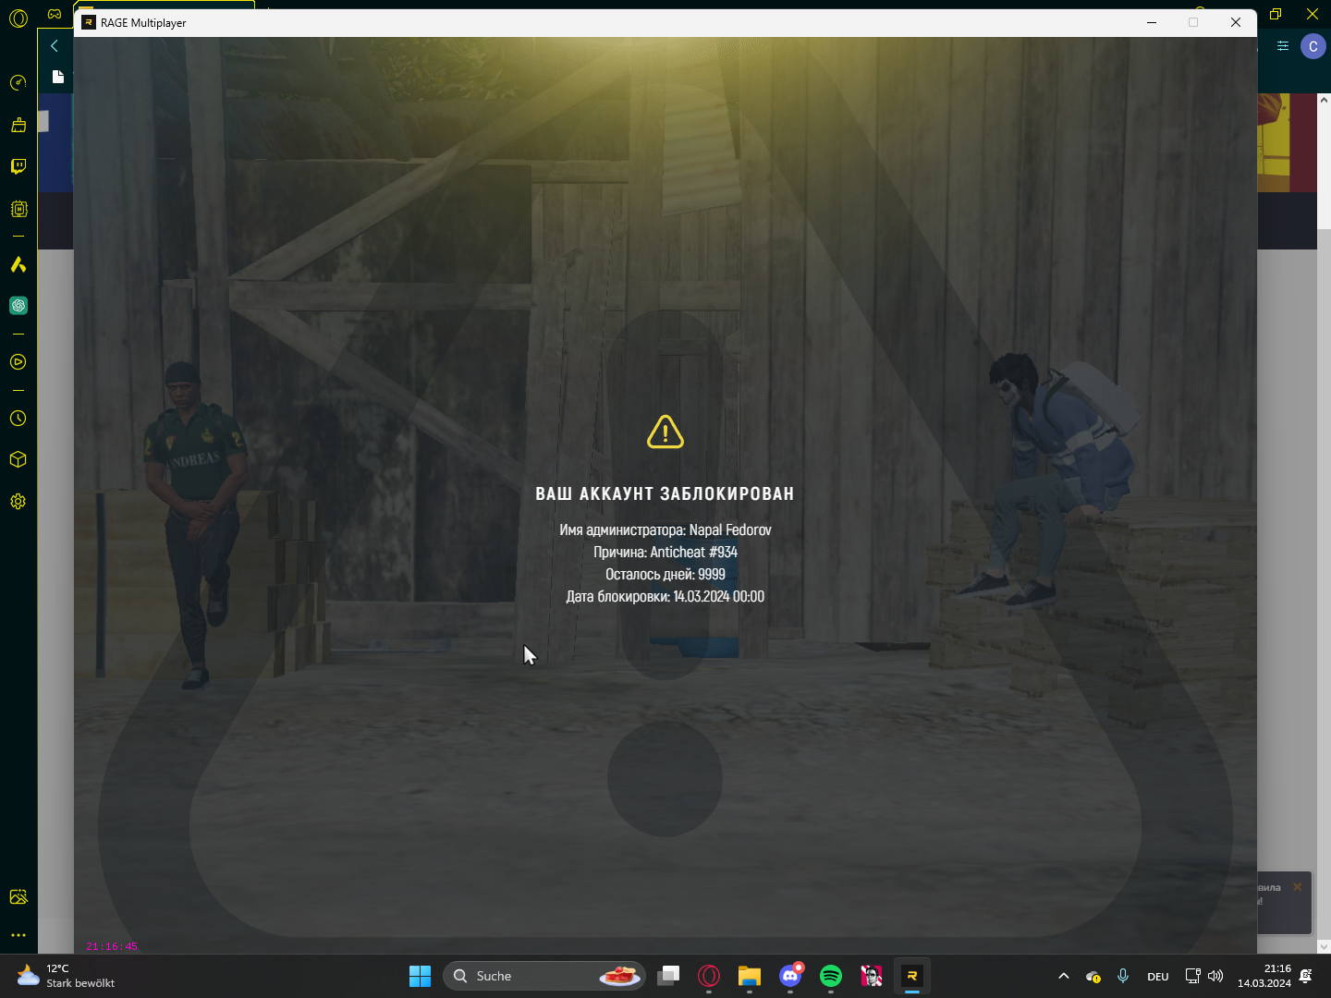Switch the DEU input language
Viewport: 1331px width, 998px height.
click(1158, 977)
